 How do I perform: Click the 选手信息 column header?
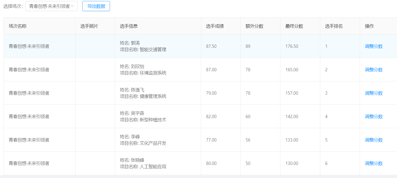(158, 26)
